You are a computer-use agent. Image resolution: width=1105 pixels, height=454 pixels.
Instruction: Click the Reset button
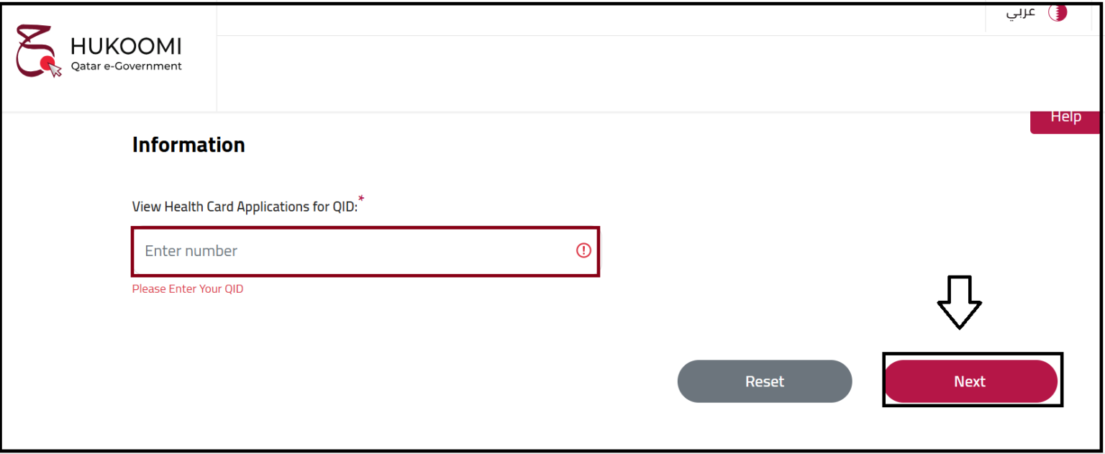tap(764, 381)
